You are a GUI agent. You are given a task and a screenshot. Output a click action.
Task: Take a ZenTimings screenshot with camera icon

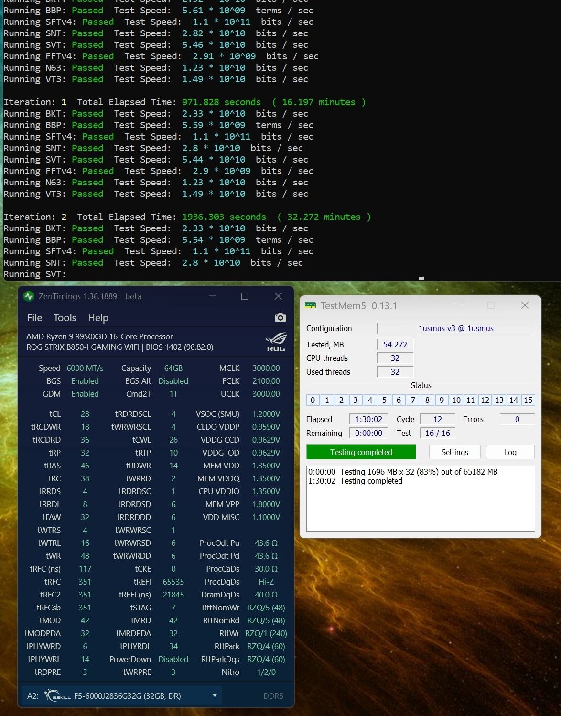[x=280, y=317]
